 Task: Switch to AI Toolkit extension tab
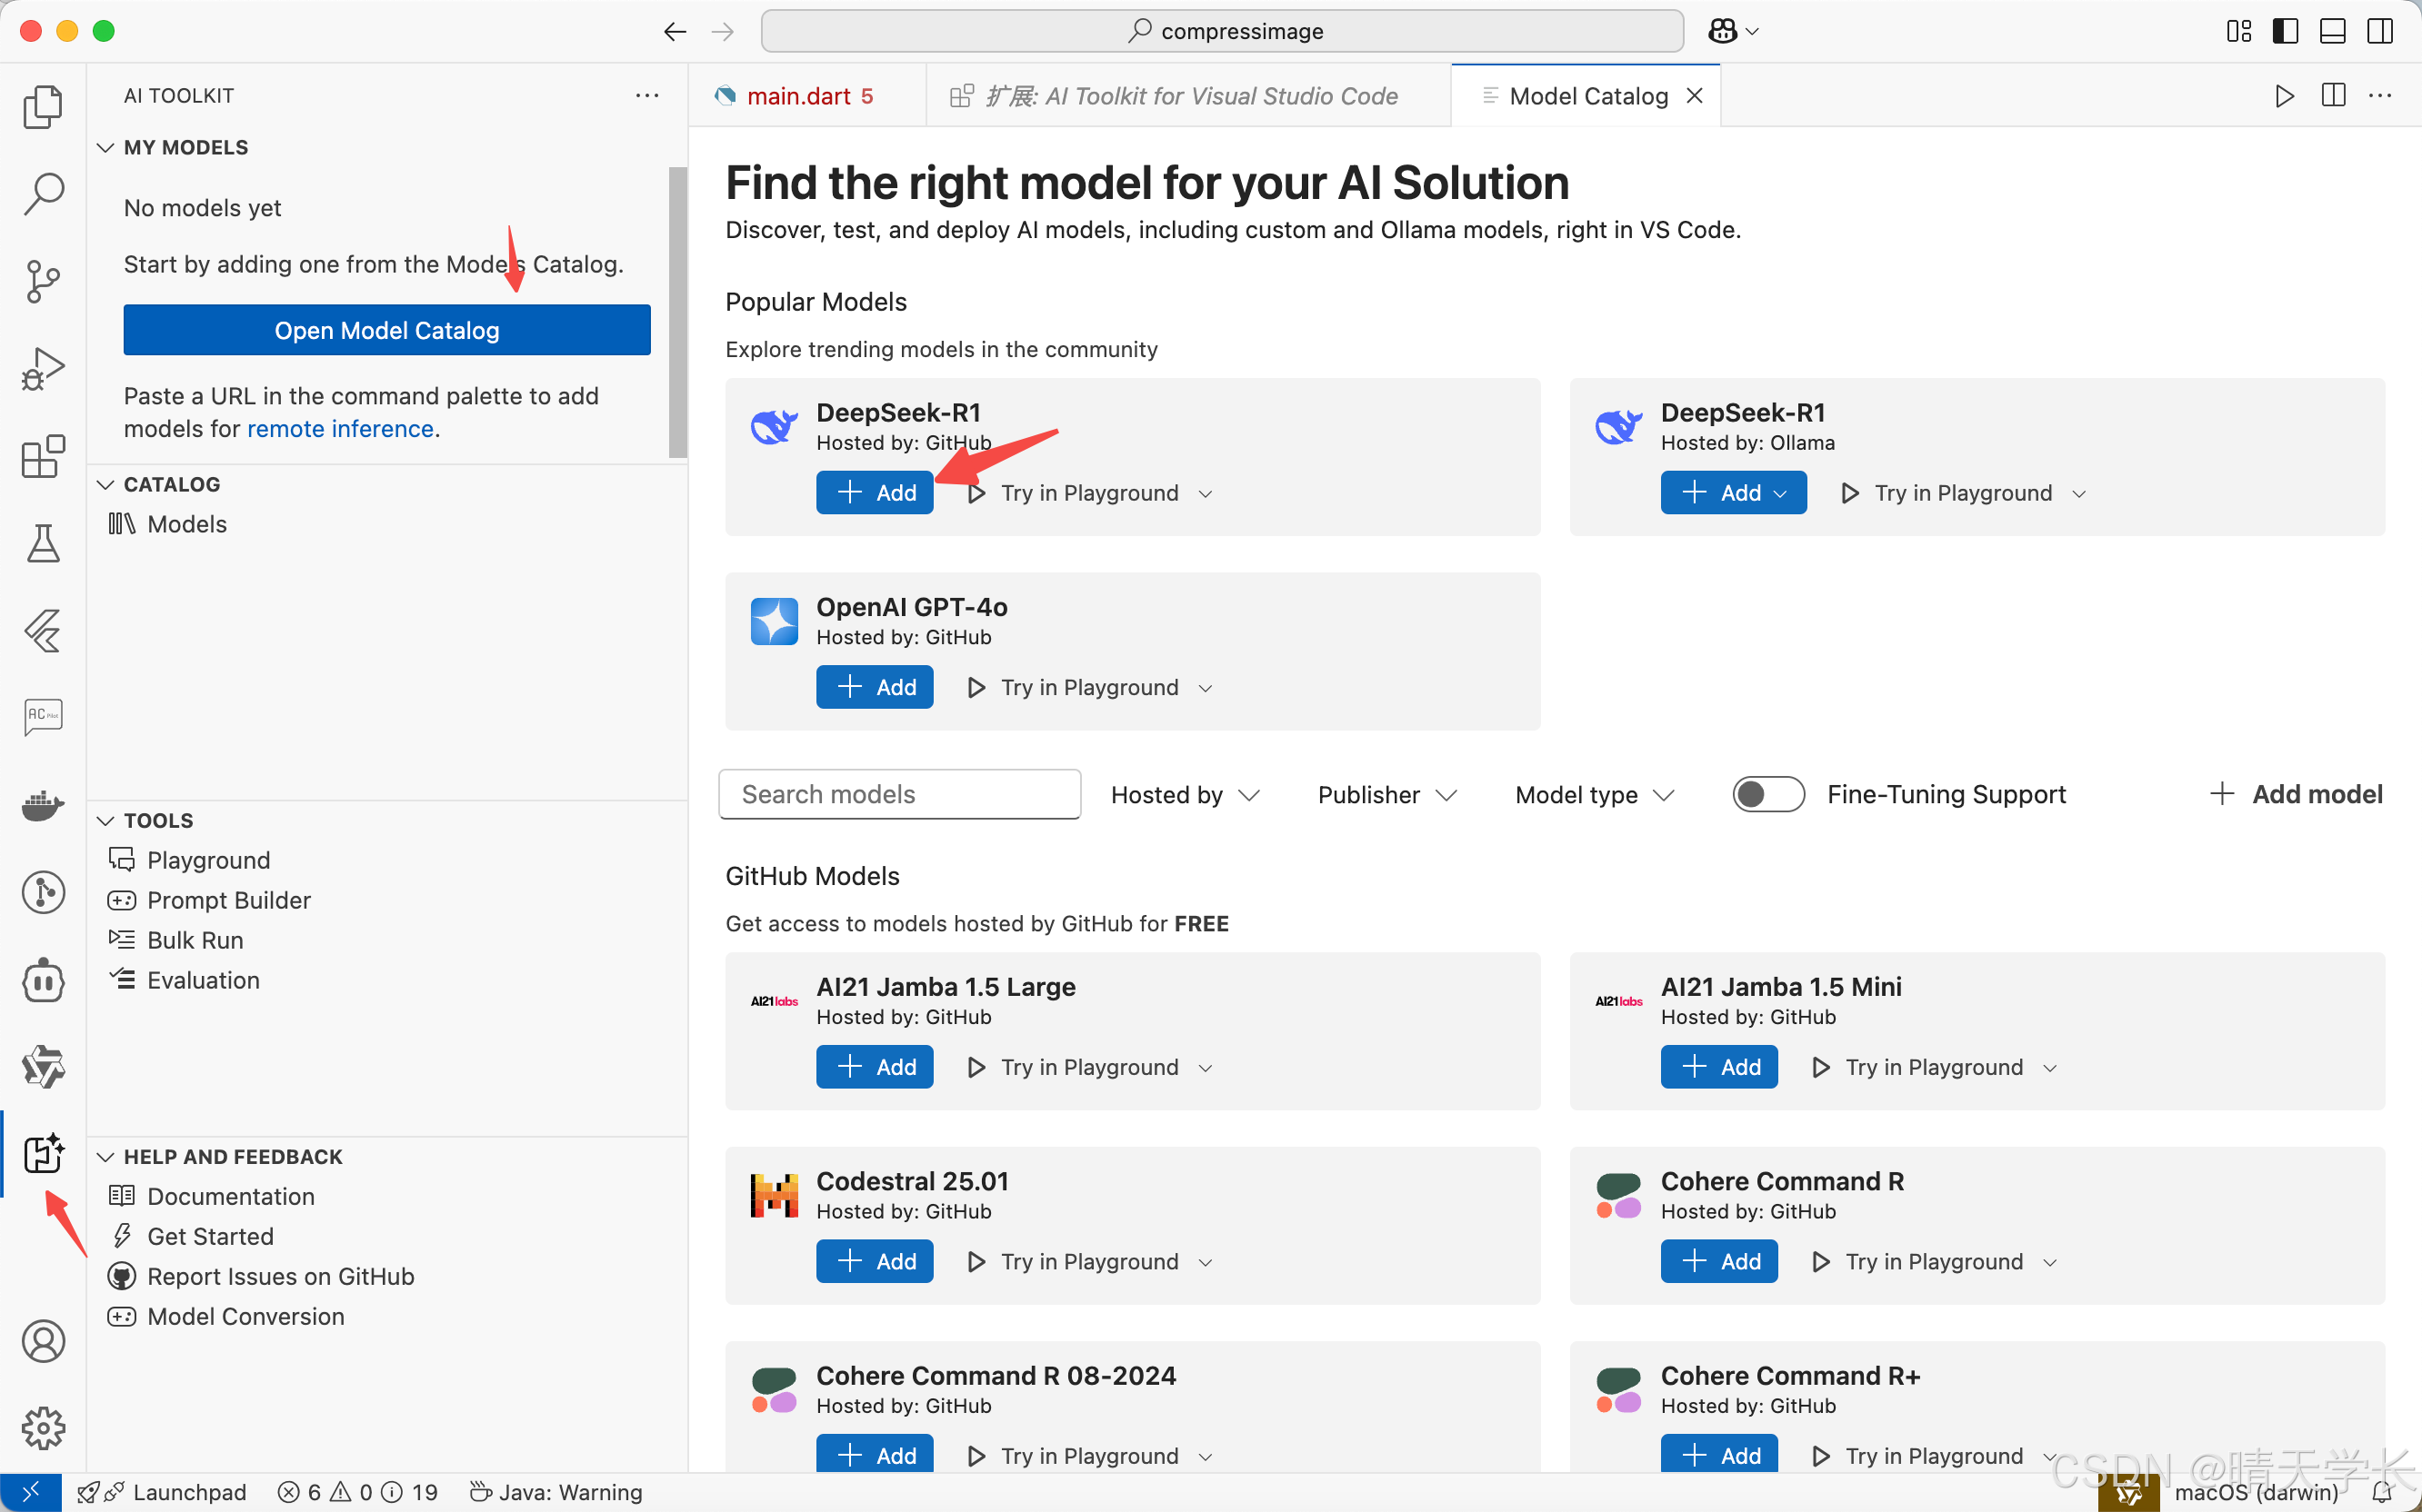1188,96
